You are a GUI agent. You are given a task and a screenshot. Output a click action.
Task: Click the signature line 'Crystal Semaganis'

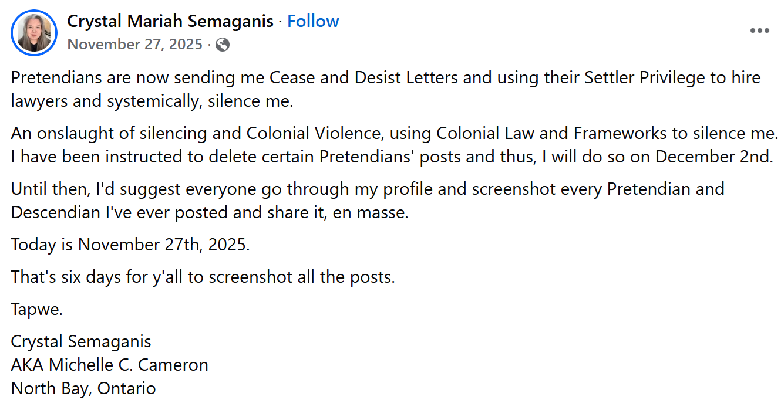(x=80, y=341)
